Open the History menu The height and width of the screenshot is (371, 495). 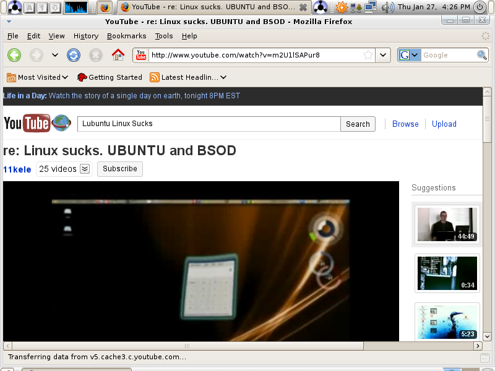point(86,36)
